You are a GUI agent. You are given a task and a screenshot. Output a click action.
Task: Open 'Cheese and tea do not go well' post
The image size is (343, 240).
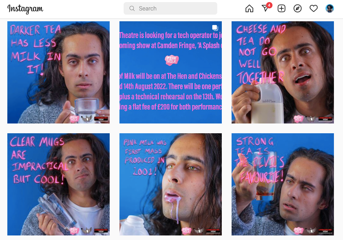pyautogui.click(x=283, y=72)
